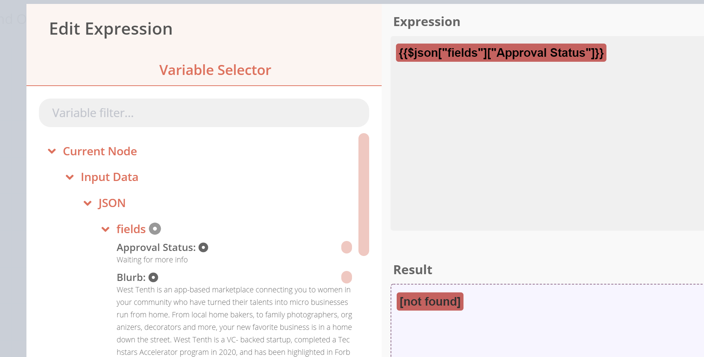Click the dot icon beside fields
Image resolution: width=704 pixels, height=357 pixels.
pyautogui.click(x=155, y=229)
